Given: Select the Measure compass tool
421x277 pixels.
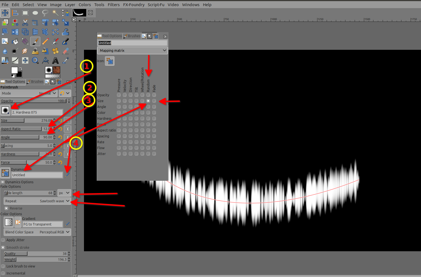Looking at the screenshot, I should pos(45,60).
